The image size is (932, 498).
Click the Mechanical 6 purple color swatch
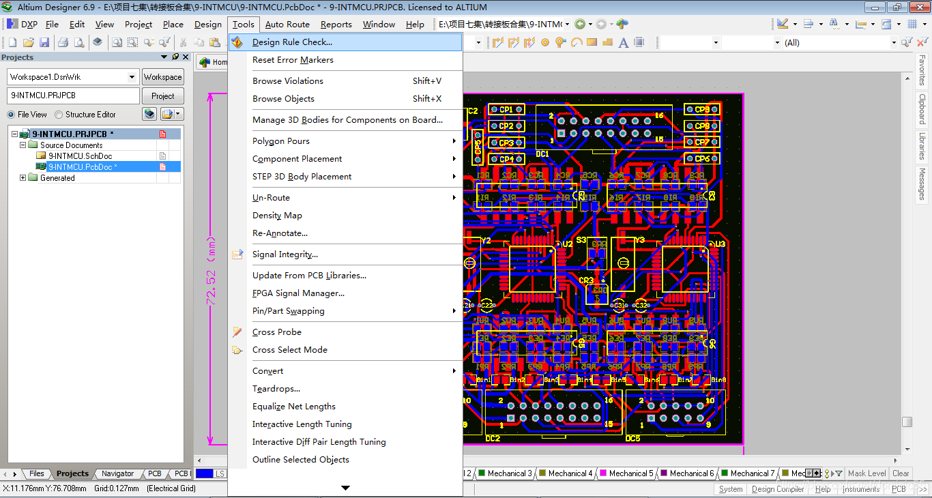(x=664, y=473)
